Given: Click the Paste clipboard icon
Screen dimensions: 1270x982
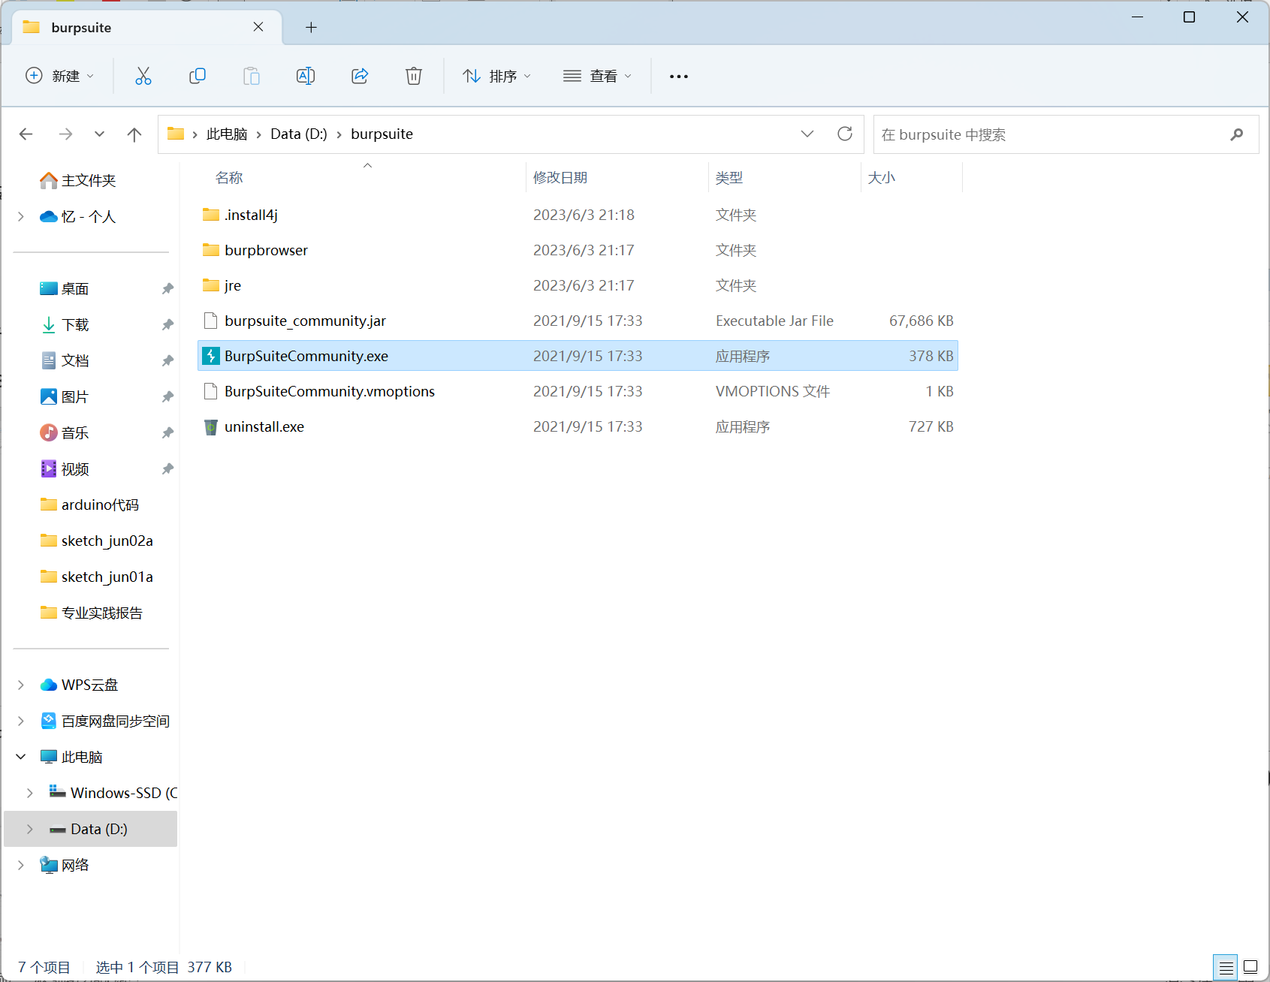Looking at the screenshot, I should coord(251,76).
